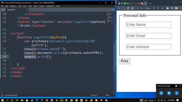The width and height of the screenshot is (182, 102).
Task: Click the Sublime editor vertical scrollbar
Action: coord(114,58)
